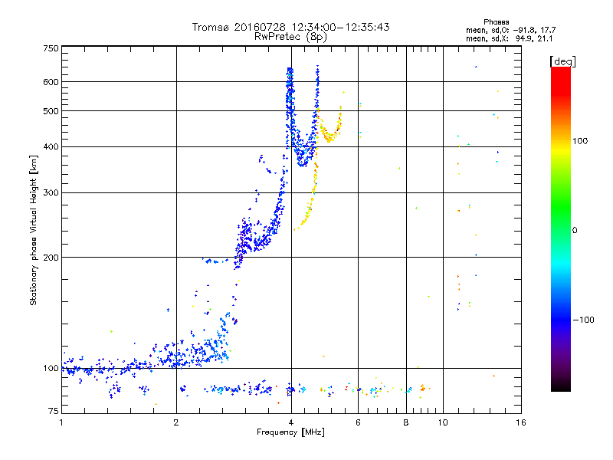
Task: Click the x-axis tick label '6'
Action: coord(358,422)
